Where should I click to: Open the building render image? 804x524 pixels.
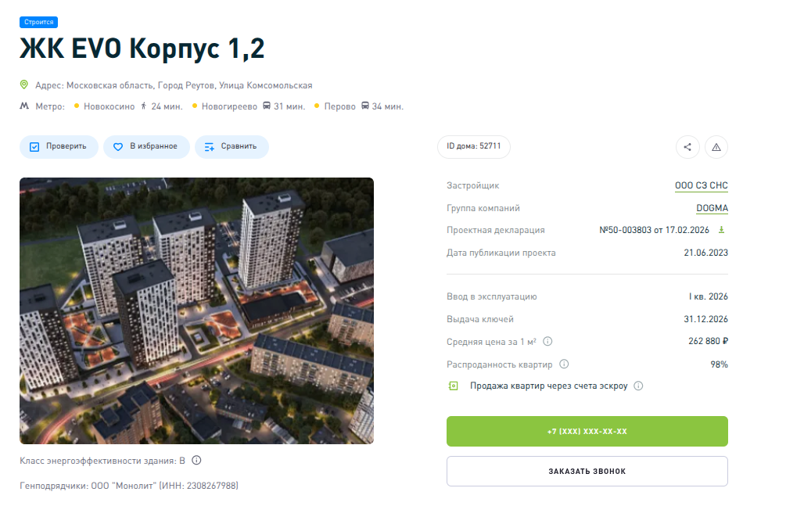(196, 310)
